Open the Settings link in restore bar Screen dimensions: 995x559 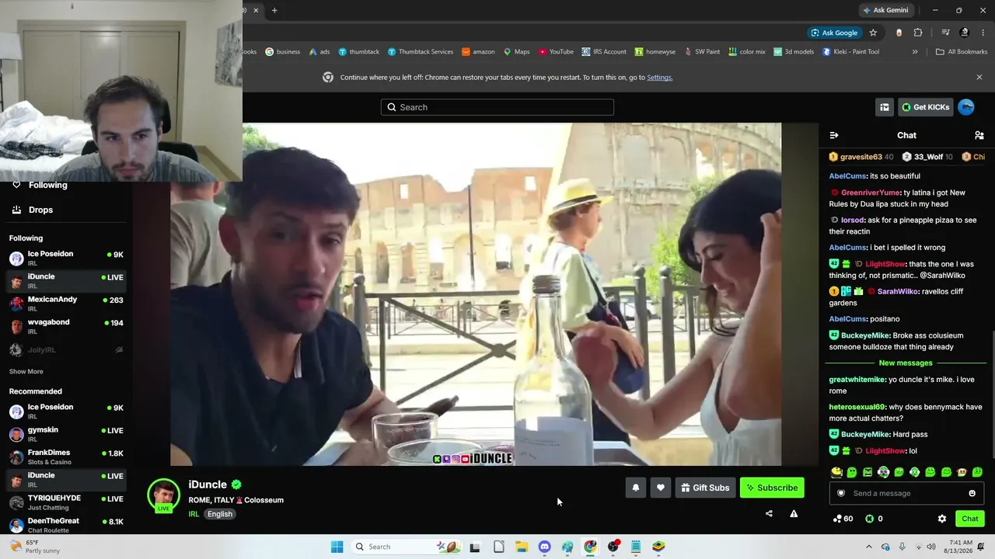659,78
